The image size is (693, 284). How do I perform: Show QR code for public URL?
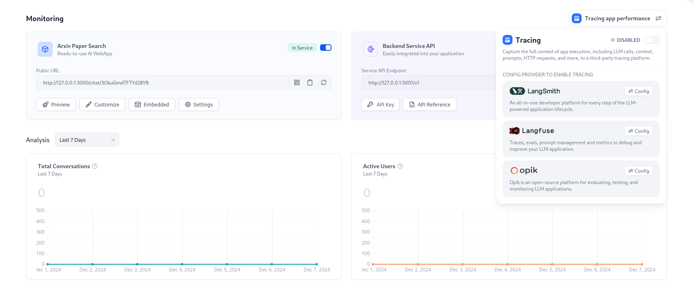point(297,82)
